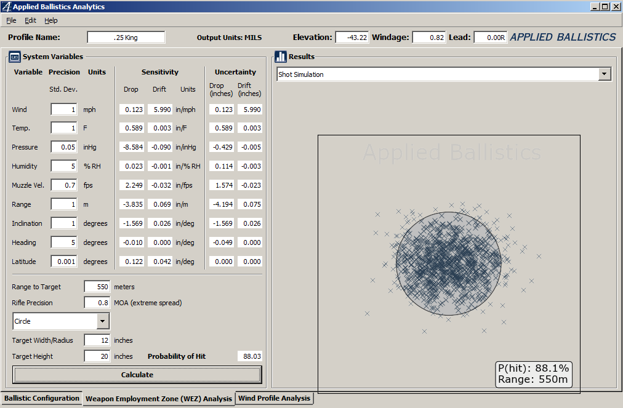Open the File menu

coord(11,21)
